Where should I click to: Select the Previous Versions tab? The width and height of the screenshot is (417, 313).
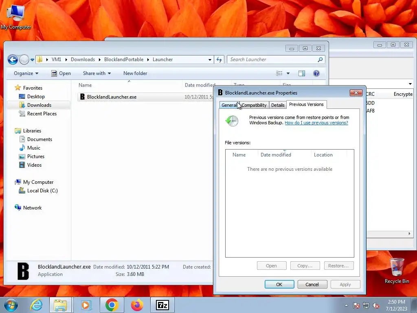[x=306, y=105]
